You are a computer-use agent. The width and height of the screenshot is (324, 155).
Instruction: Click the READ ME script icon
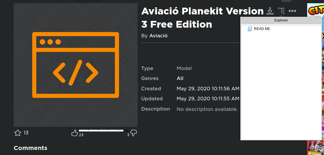pos(250,29)
